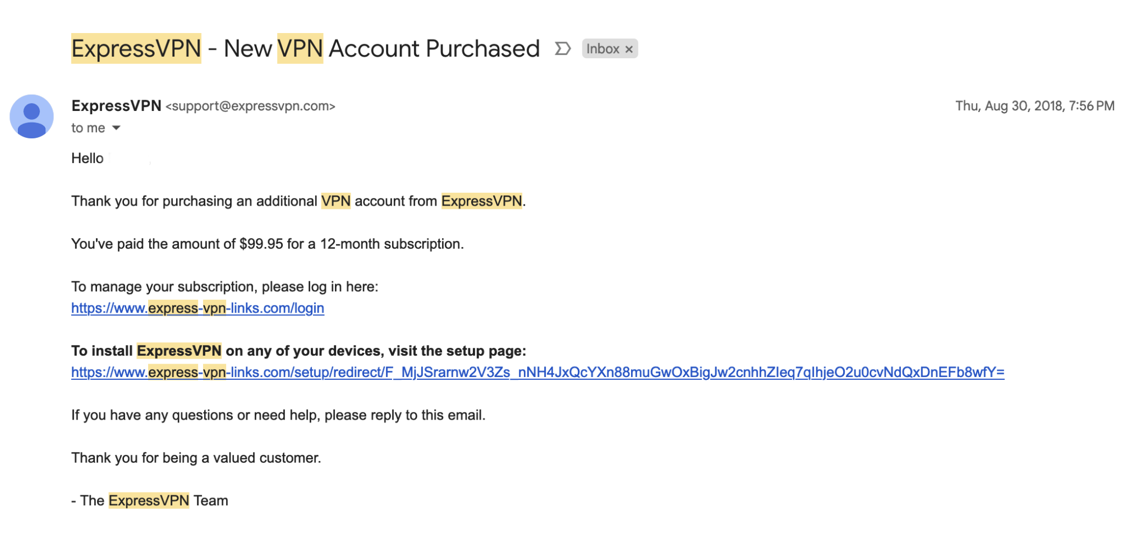1132x540 pixels.
Task: Open the express-vpn-links.com/login link
Action: point(197,308)
